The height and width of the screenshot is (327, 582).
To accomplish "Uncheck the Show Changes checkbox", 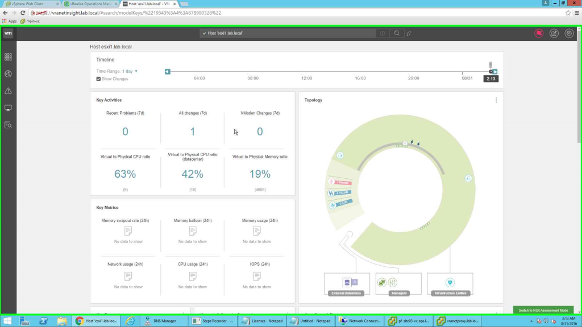I will click(x=99, y=79).
